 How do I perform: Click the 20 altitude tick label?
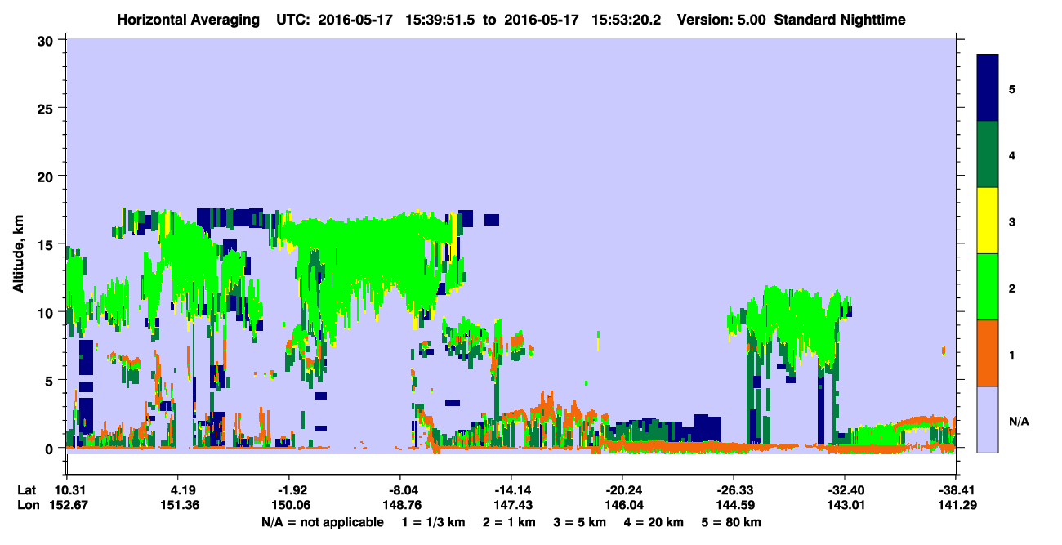point(47,176)
